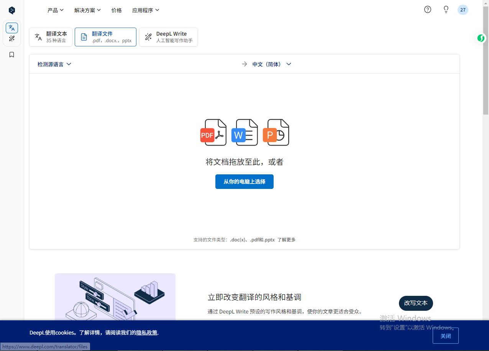The image size is (489, 351).
Task: Switch to the 翻译文件 tab
Action: pyautogui.click(x=105, y=37)
